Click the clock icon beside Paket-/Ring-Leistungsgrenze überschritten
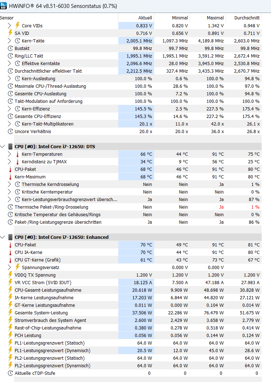Screen dimensions: 271x382 coord(10,222)
